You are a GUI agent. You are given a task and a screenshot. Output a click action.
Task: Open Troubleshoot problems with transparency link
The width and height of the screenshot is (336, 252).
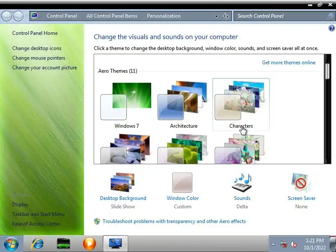pos(174,221)
